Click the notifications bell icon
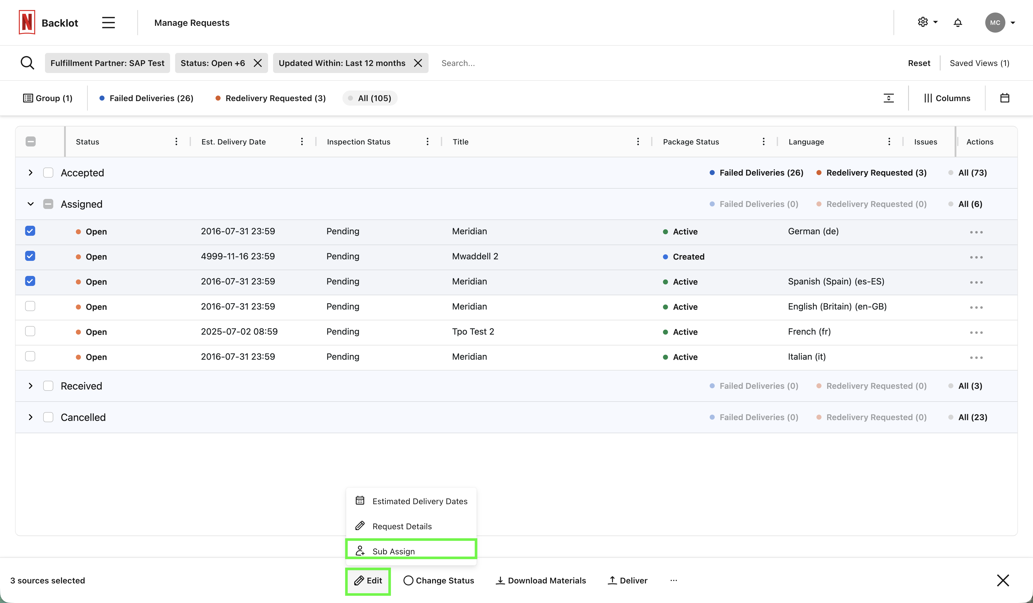 coord(958,23)
